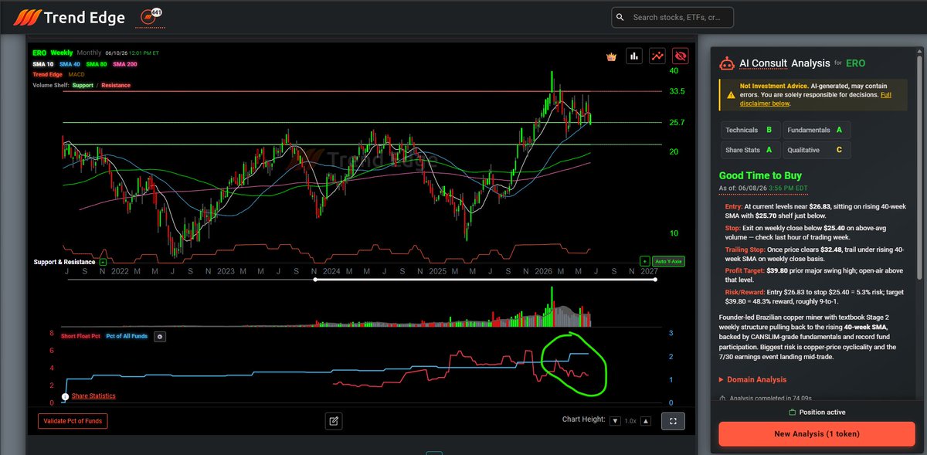Toggle the SMA 10 line
Image resolution: width=927 pixels, height=455 pixels.
[x=43, y=63]
